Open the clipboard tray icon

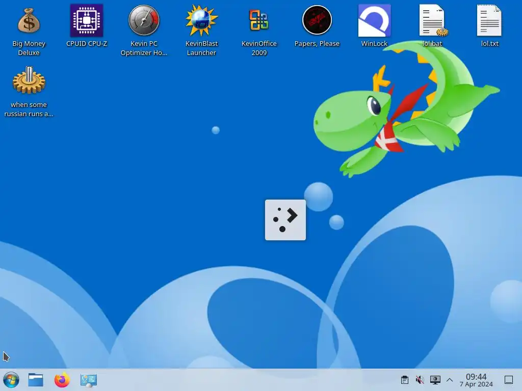click(x=404, y=380)
